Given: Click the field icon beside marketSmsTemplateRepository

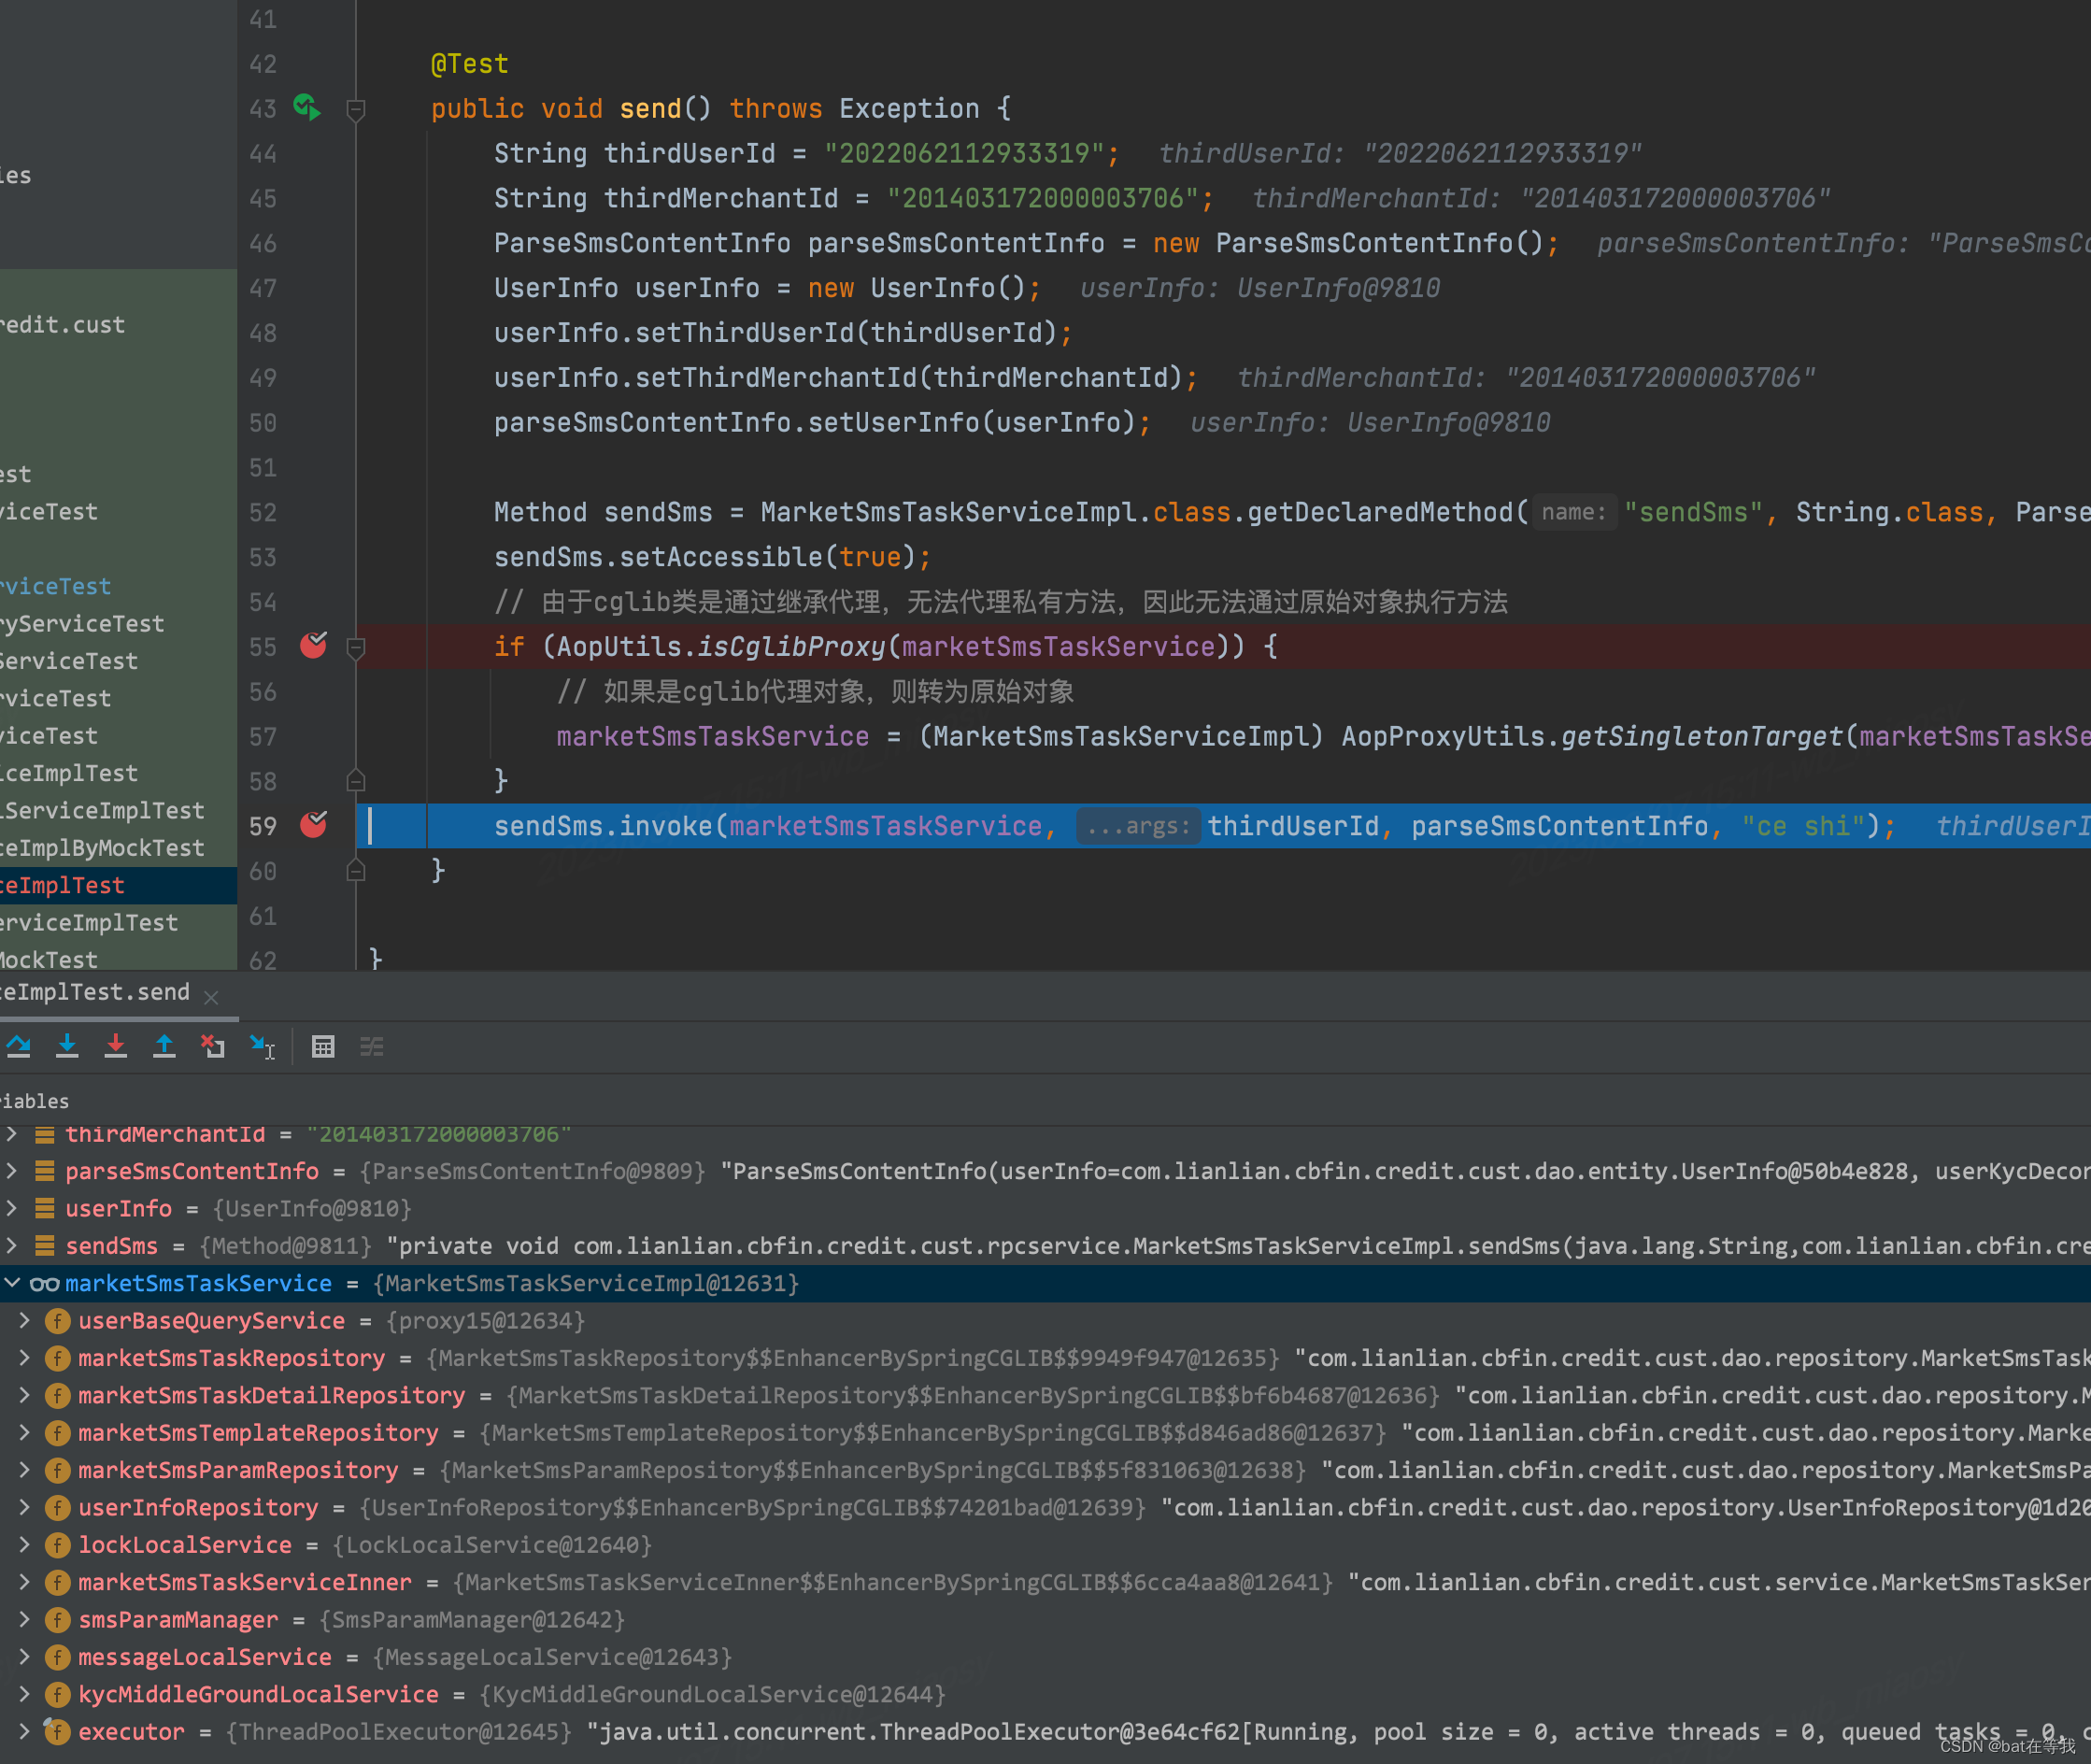Looking at the screenshot, I should point(58,1433).
